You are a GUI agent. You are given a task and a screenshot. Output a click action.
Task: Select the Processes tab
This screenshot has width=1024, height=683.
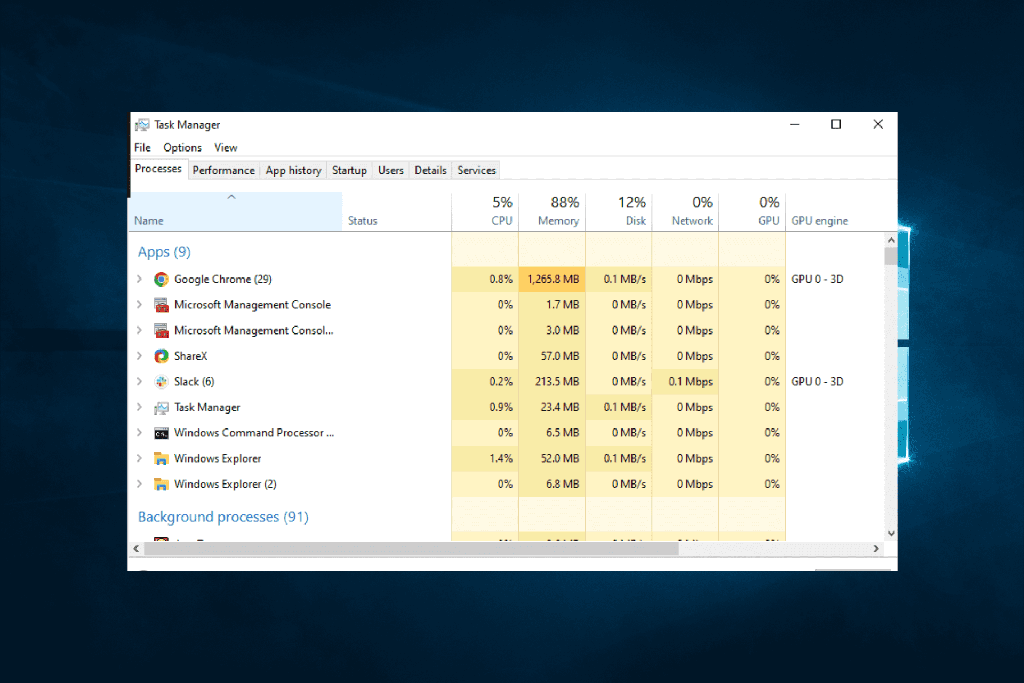coord(158,169)
